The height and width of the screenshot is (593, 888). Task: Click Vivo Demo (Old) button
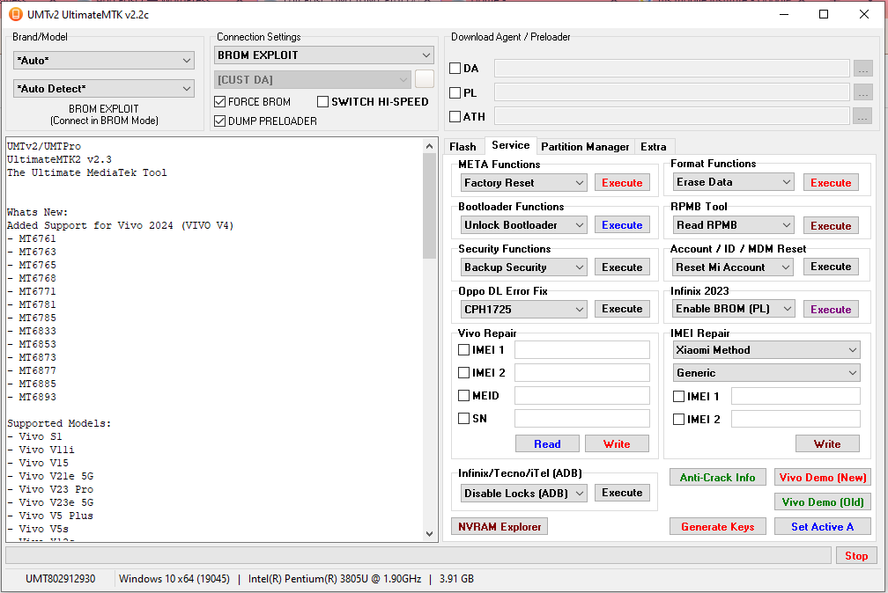point(823,501)
